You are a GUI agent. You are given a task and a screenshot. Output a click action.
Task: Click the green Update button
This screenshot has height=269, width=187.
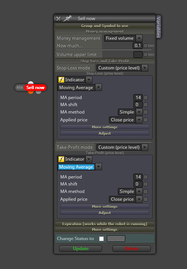coord(81,249)
